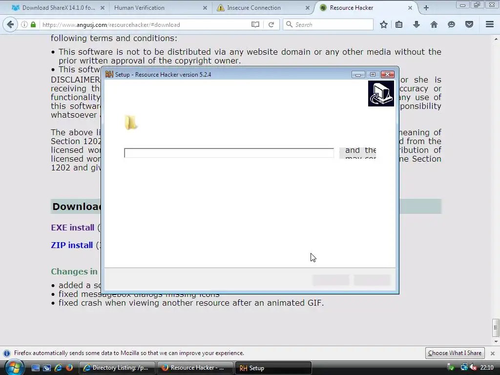The height and width of the screenshot is (375, 500).
Task: Close the Insecure Connection tab
Action: coord(308,8)
